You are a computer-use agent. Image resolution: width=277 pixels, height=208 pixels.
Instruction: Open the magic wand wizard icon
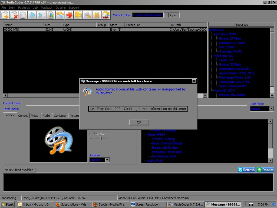coord(60,15)
